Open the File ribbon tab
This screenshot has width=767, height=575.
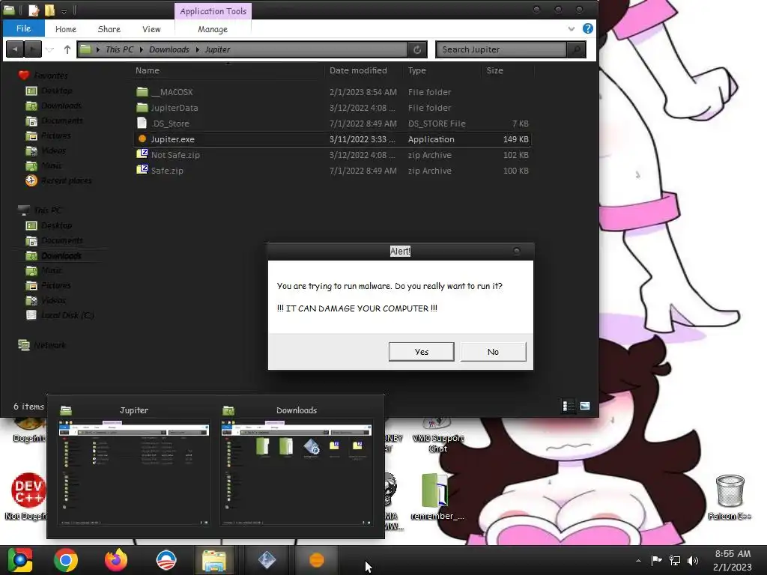(23, 28)
